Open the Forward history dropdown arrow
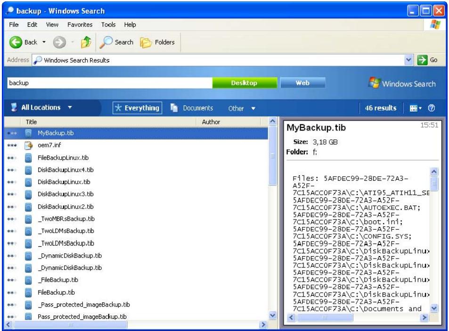 (x=73, y=42)
